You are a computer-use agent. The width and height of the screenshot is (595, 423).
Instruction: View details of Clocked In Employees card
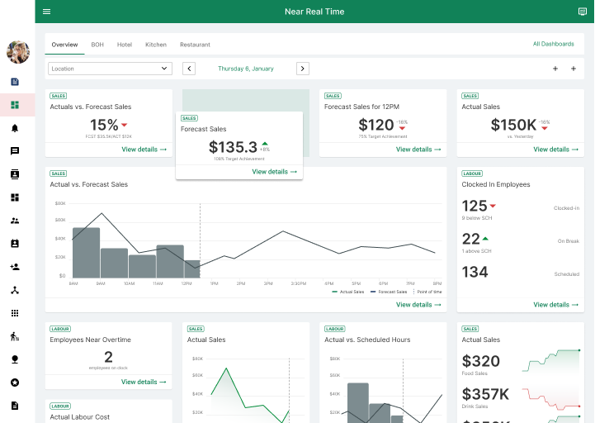tap(557, 305)
